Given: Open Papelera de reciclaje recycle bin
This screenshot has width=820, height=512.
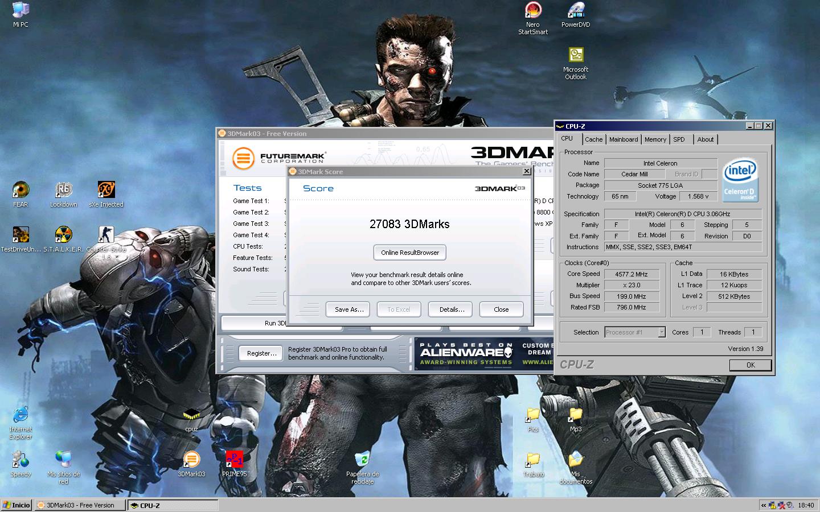Looking at the screenshot, I should click(362, 468).
